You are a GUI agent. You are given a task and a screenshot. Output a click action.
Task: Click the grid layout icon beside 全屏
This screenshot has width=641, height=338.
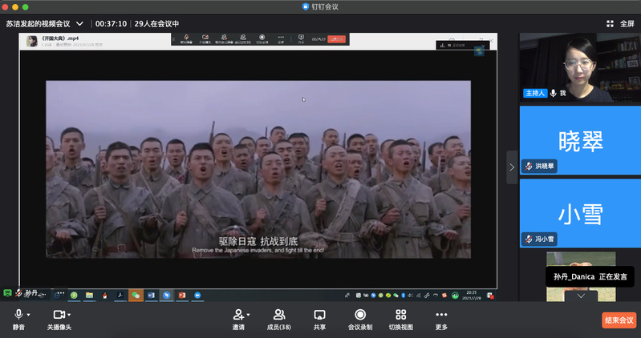pos(610,23)
